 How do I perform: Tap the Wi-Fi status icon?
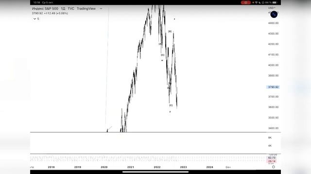point(256,2)
